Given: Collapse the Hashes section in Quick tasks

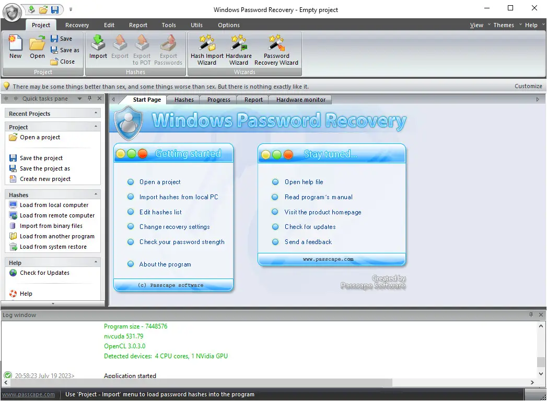Looking at the screenshot, I should tap(96, 195).
